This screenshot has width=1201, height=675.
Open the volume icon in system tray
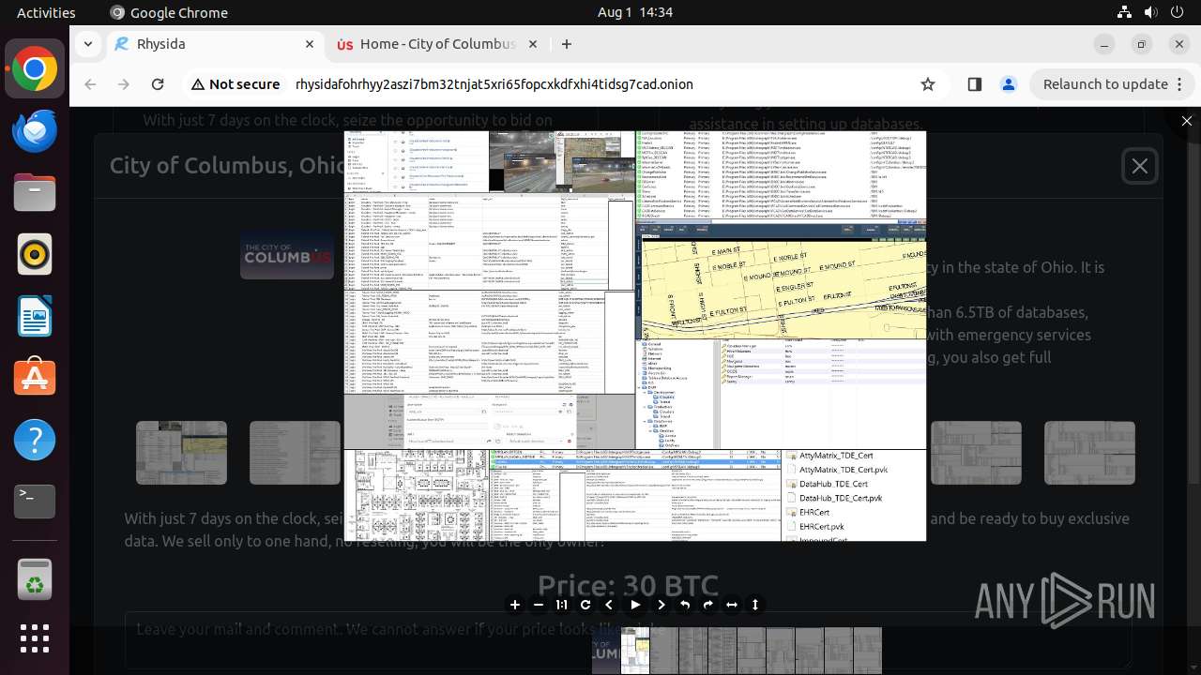[x=1151, y=12]
